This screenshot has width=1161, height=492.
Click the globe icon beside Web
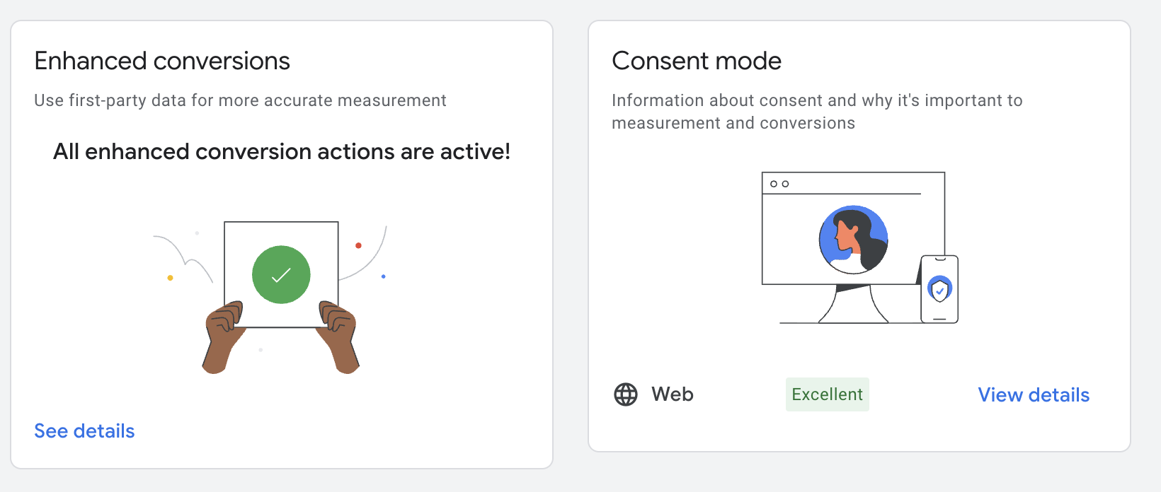pyautogui.click(x=626, y=394)
